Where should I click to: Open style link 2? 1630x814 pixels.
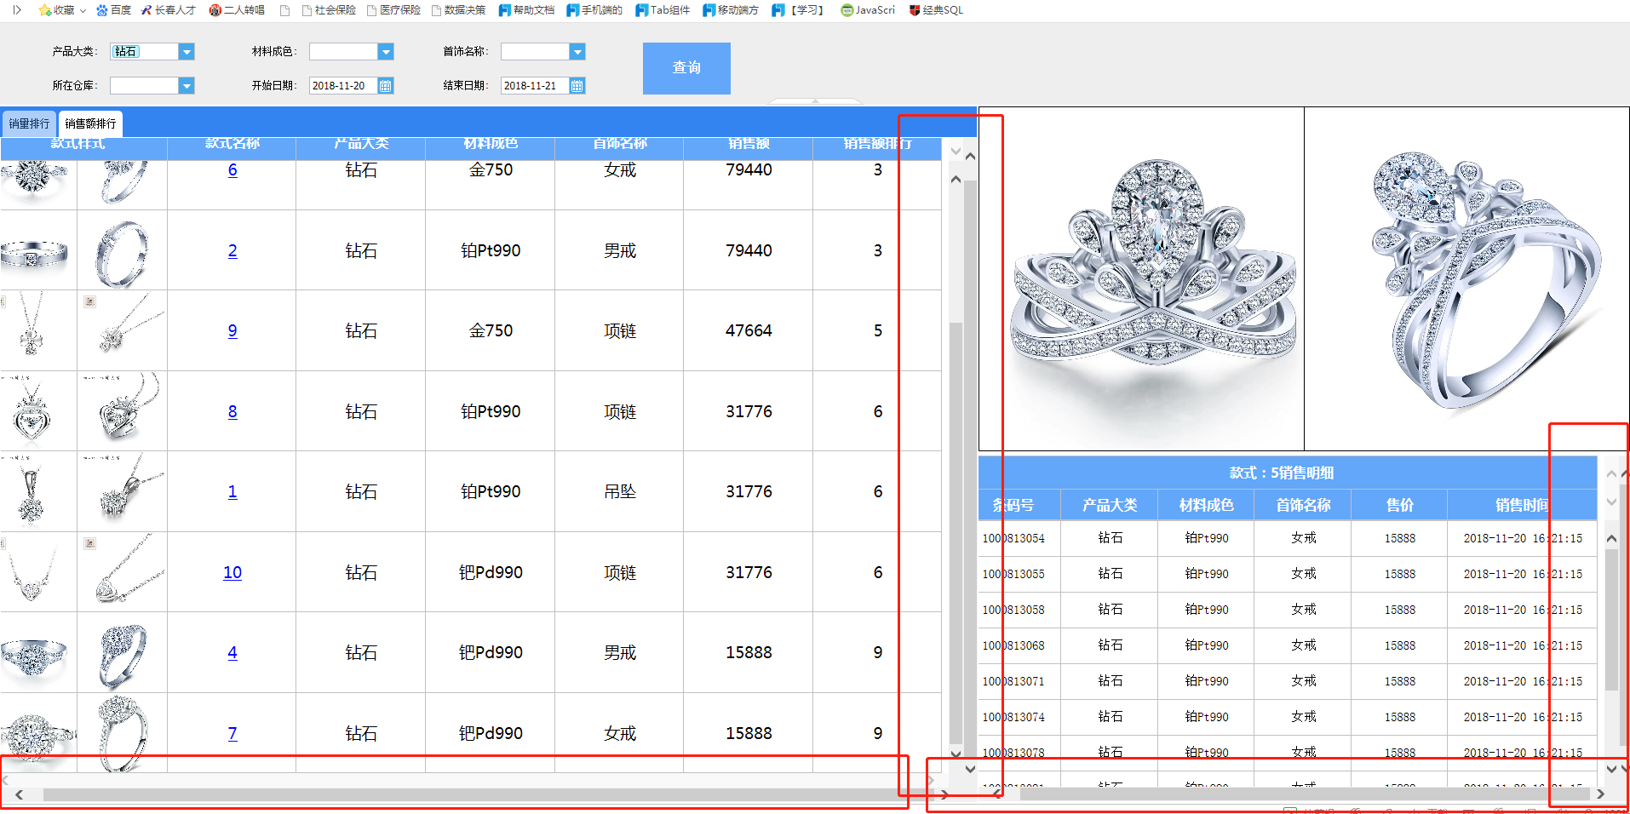[x=232, y=250]
